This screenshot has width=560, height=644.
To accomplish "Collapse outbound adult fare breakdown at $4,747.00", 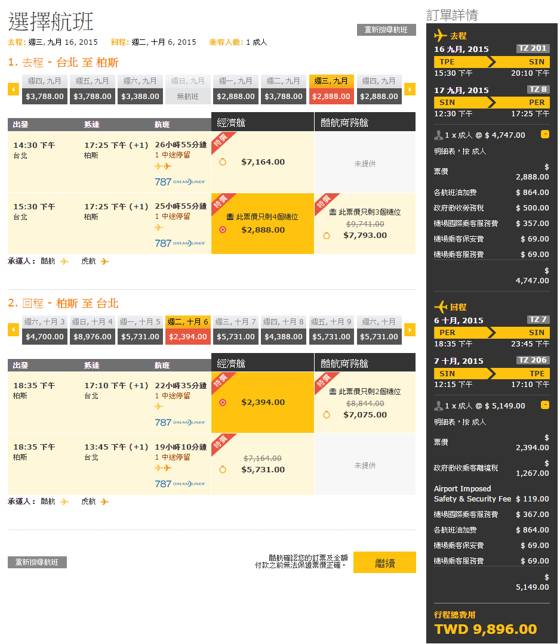I will [545, 134].
